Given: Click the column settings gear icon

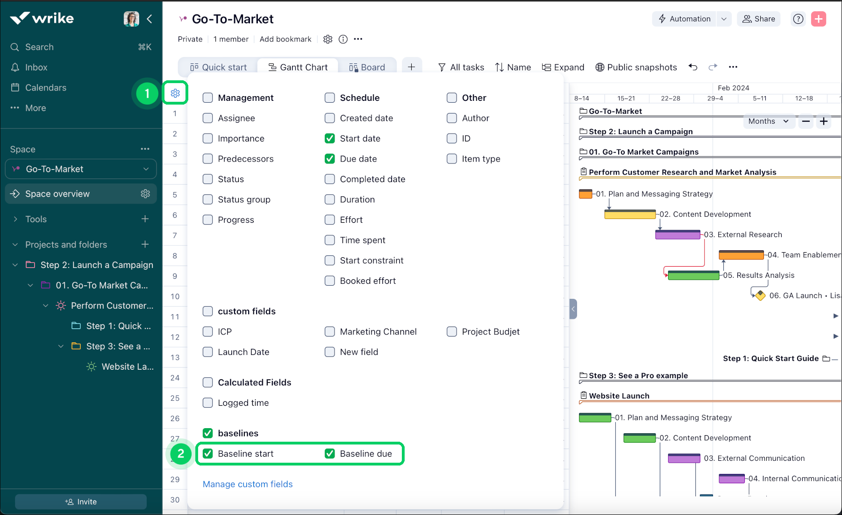Looking at the screenshot, I should click(175, 93).
